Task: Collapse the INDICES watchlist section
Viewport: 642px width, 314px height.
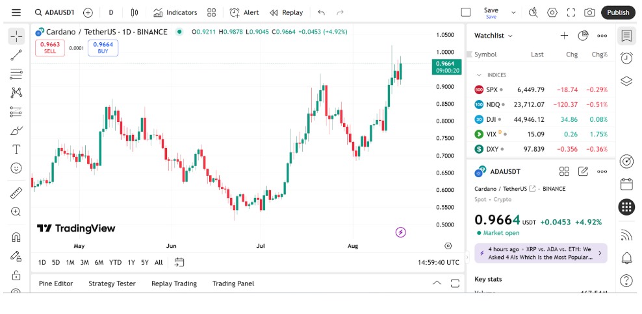Action: [x=479, y=75]
